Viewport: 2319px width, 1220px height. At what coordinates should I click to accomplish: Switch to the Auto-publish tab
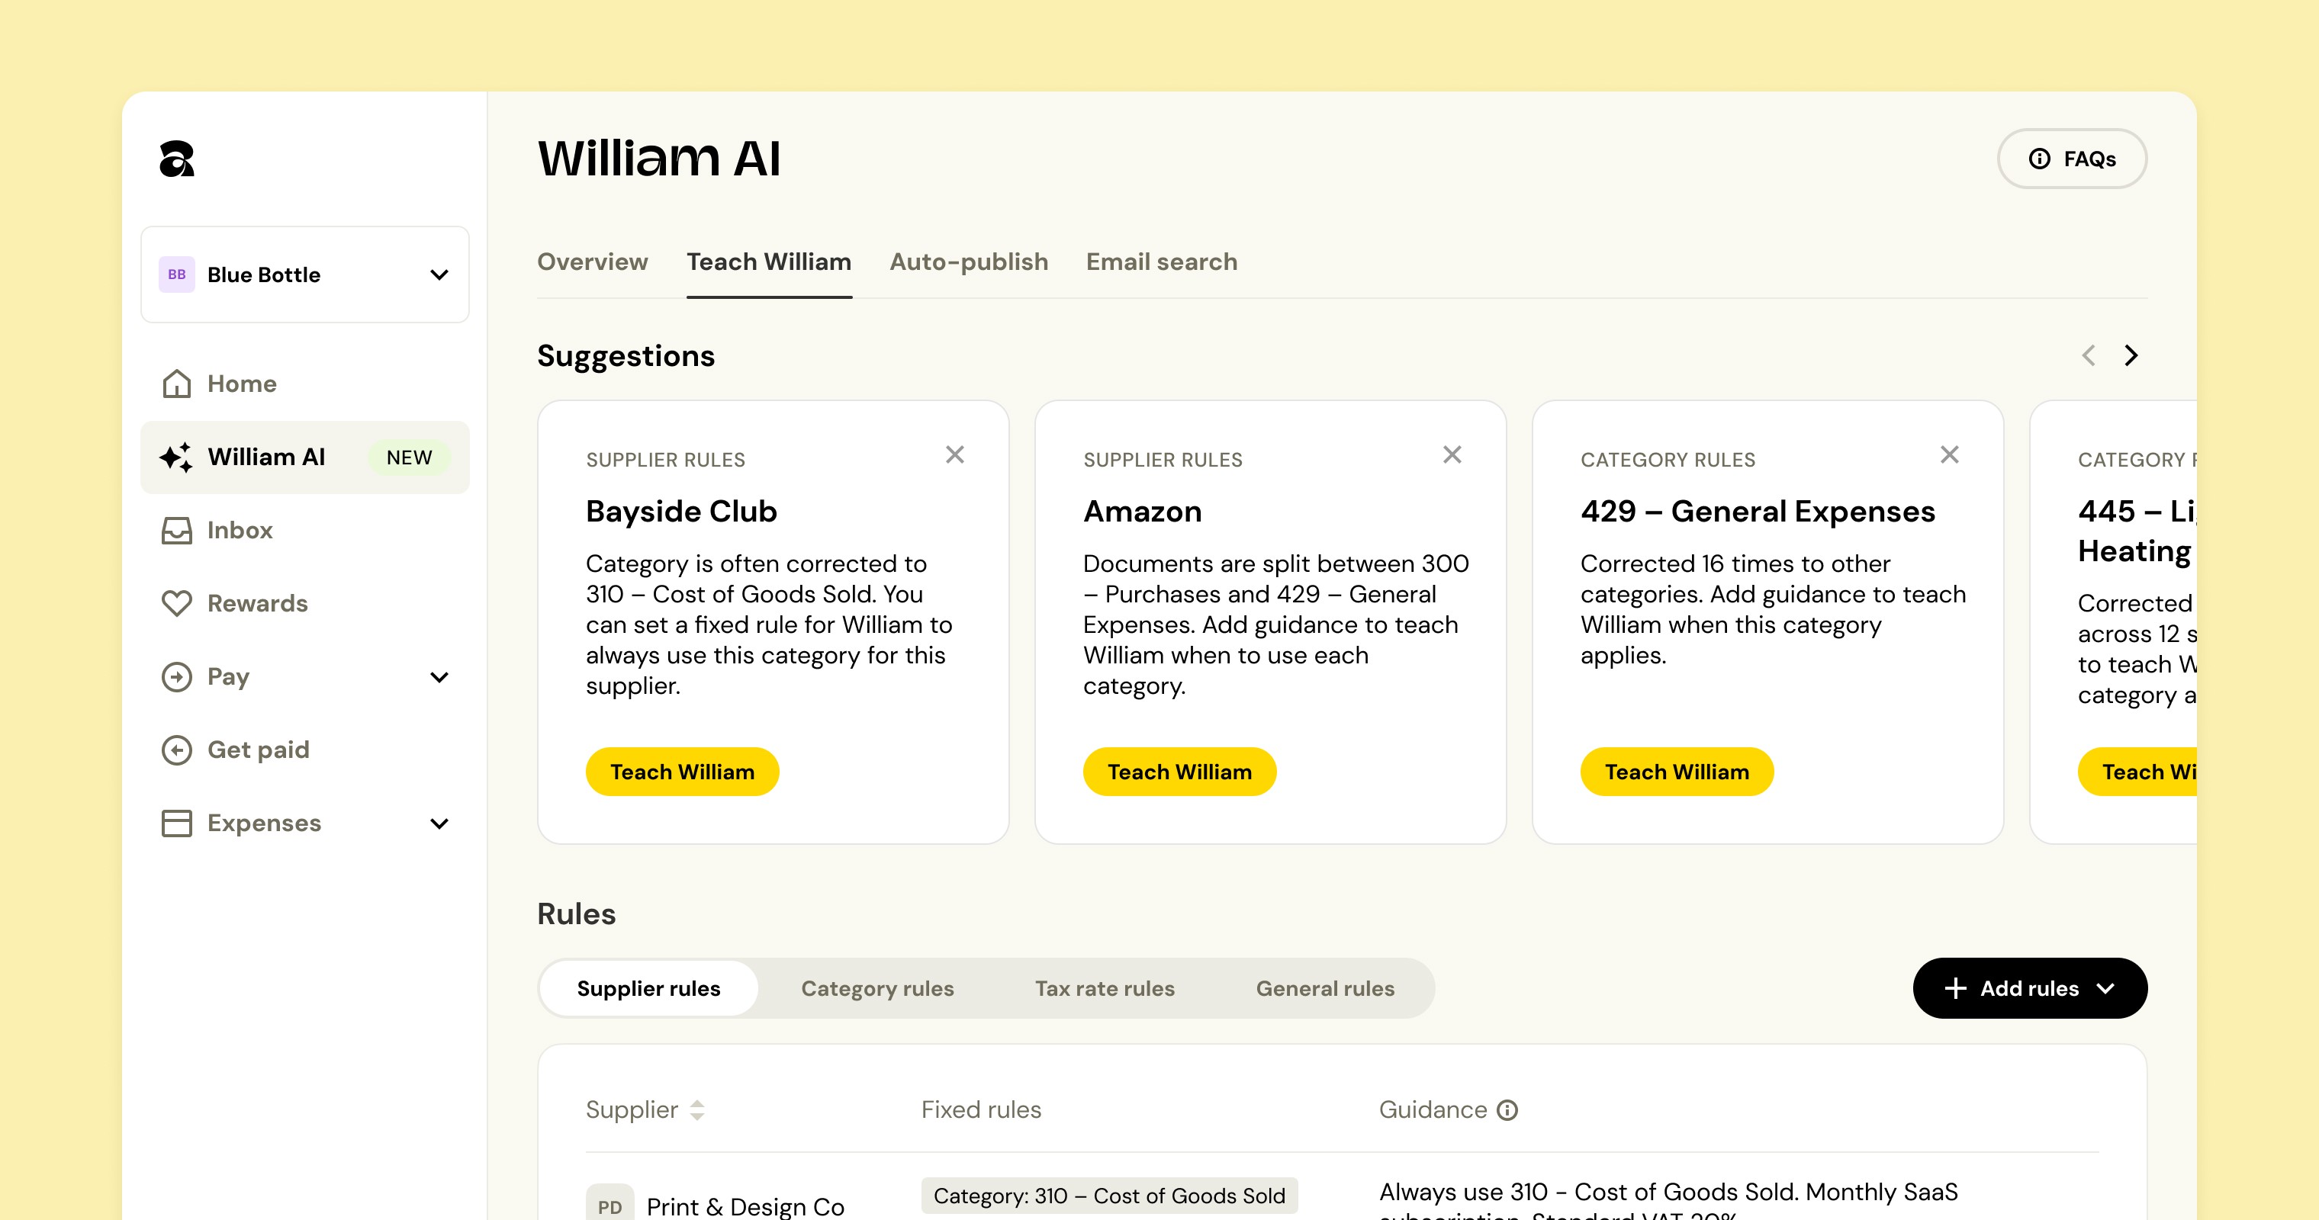pyautogui.click(x=969, y=262)
